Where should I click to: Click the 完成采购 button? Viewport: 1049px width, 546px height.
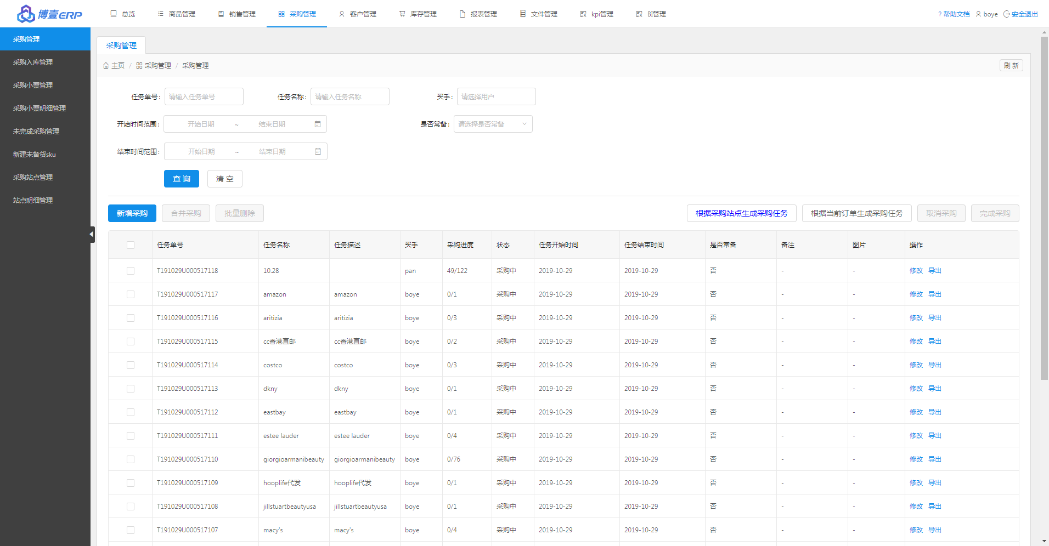[995, 213]
